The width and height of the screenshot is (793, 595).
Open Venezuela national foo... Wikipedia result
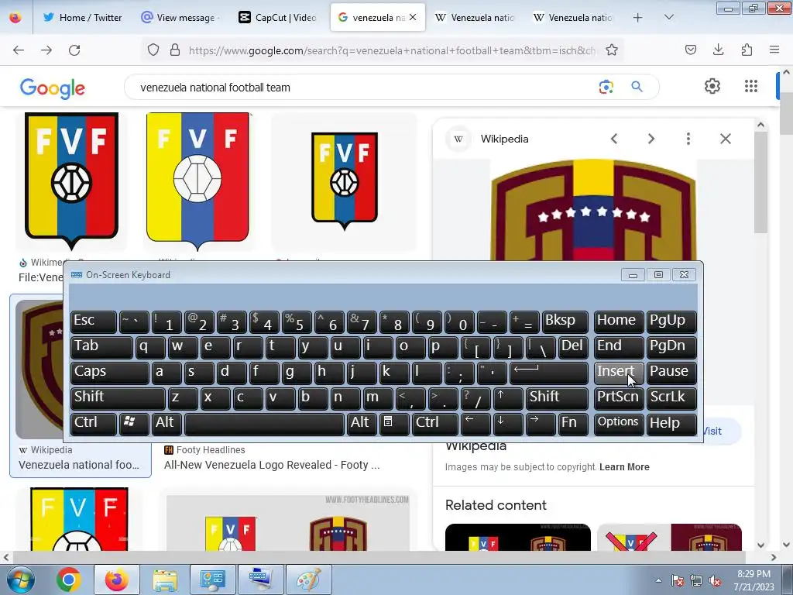(x=79, y=465)
